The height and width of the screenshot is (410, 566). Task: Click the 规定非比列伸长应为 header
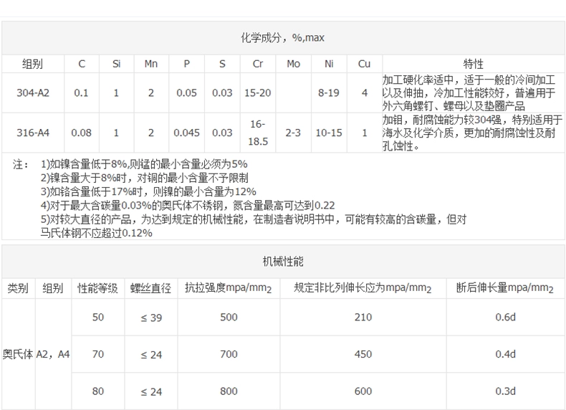[x=363, y=288]
